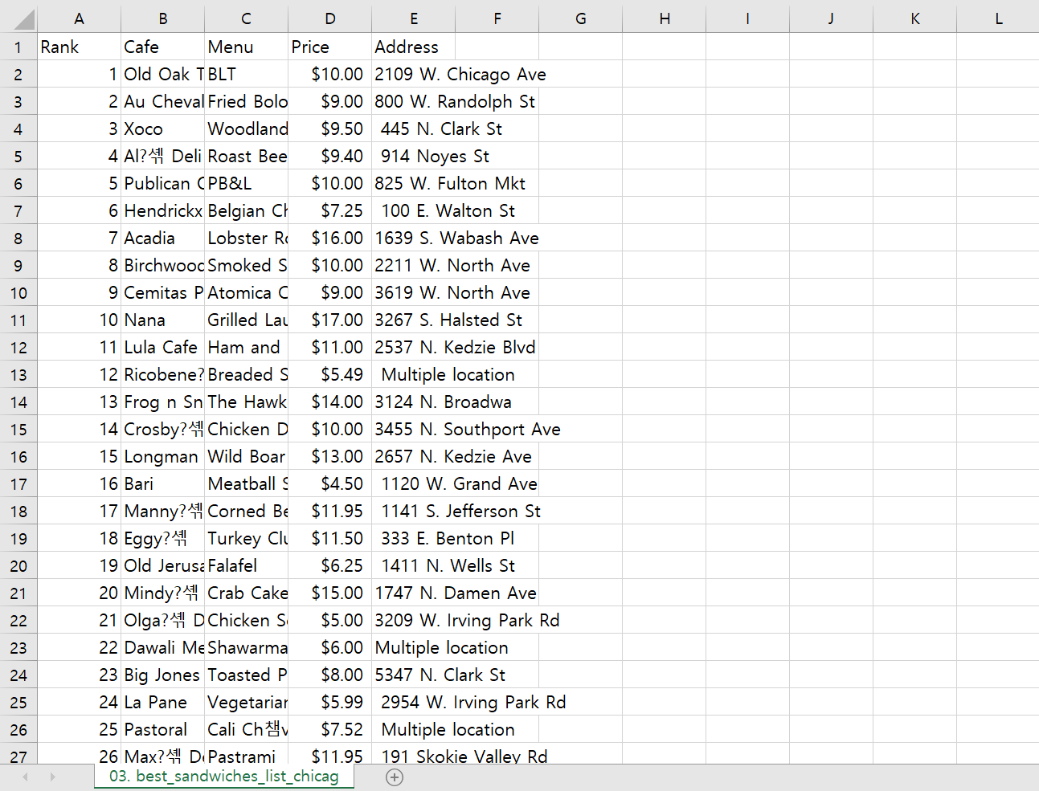Select the $6.25 price cell
1039x791 pixels.
tap(329, 565)
